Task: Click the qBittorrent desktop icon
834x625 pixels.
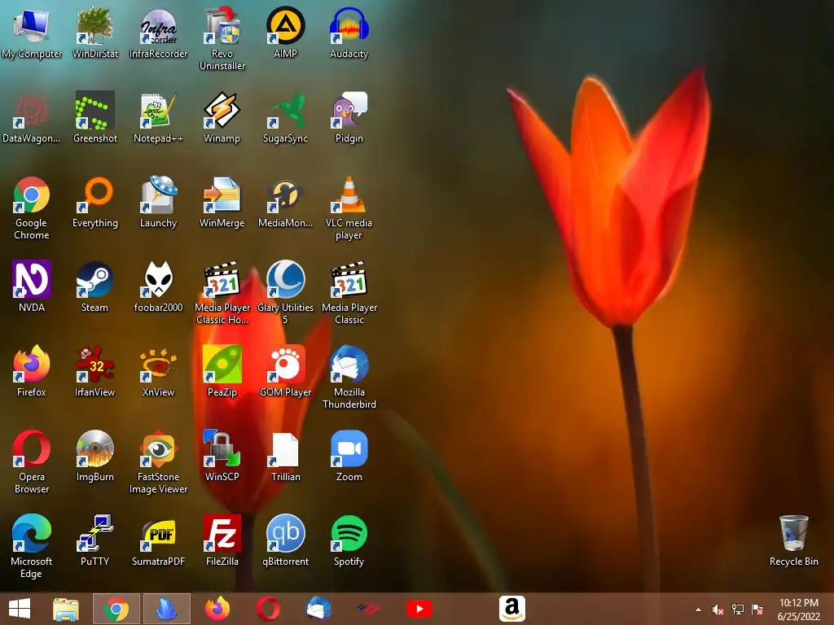Action: tap(286, 540)
